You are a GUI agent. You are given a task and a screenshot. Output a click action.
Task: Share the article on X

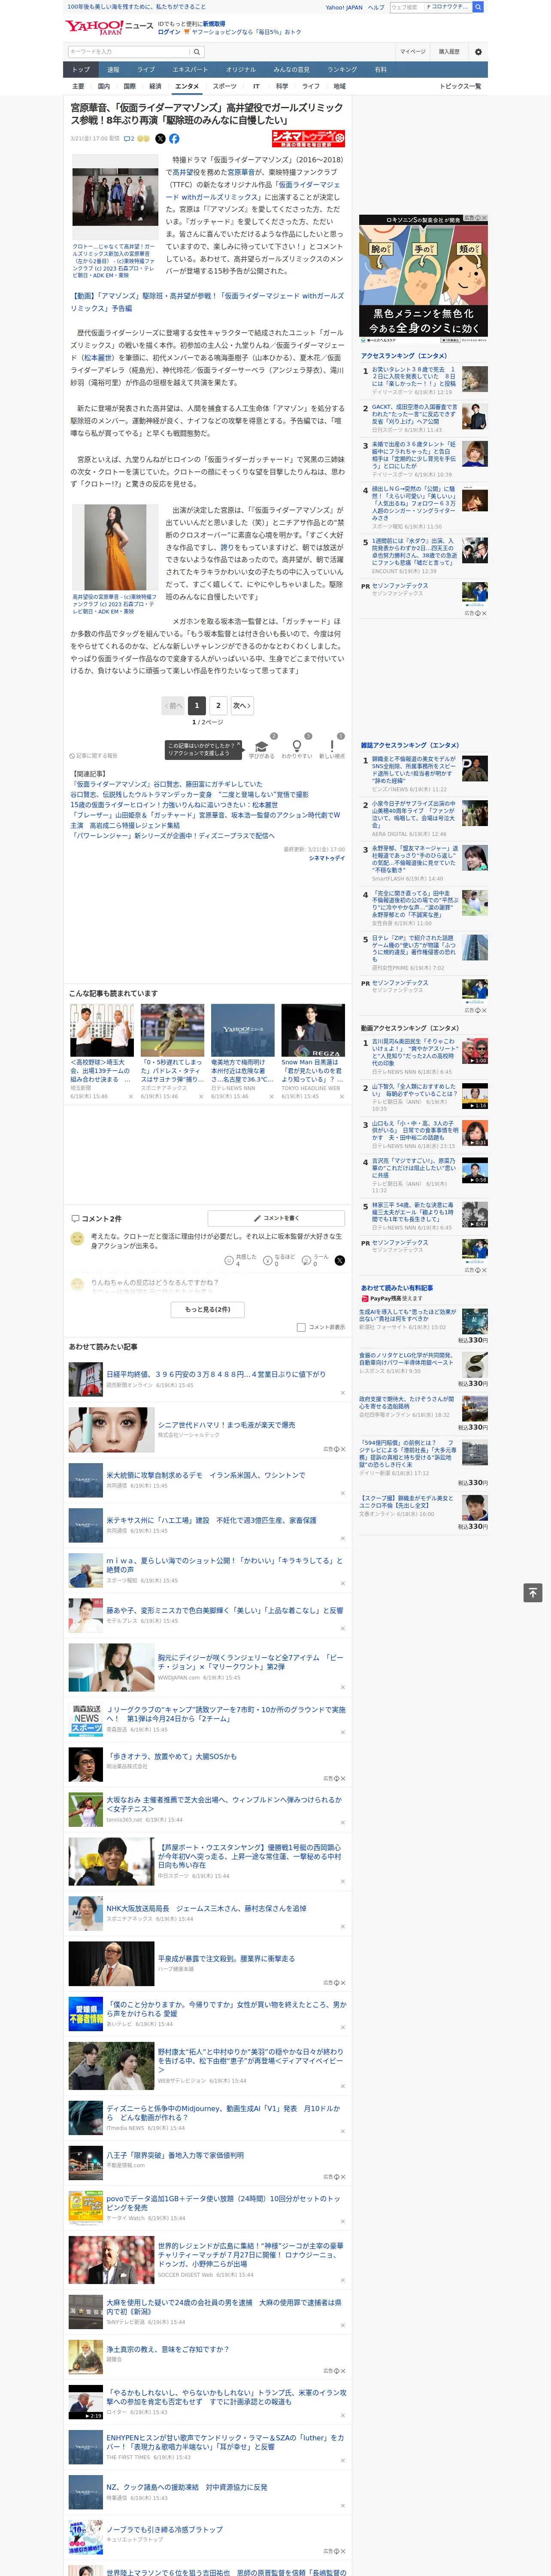coord(160,139)
